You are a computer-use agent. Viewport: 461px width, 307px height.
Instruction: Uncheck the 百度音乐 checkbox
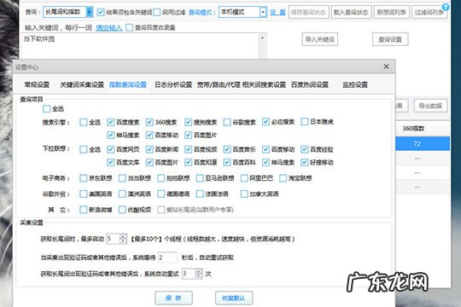click(227, 149)
